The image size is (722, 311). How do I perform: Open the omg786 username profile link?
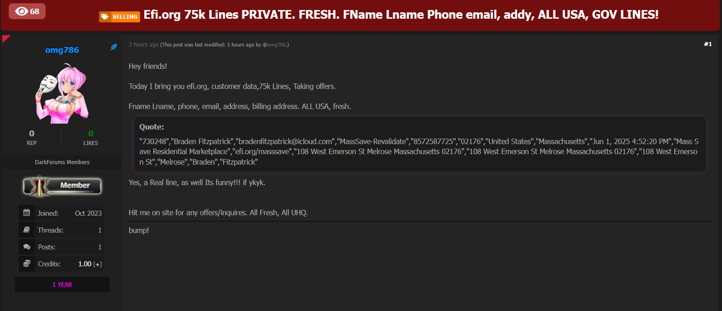point(62,50)
